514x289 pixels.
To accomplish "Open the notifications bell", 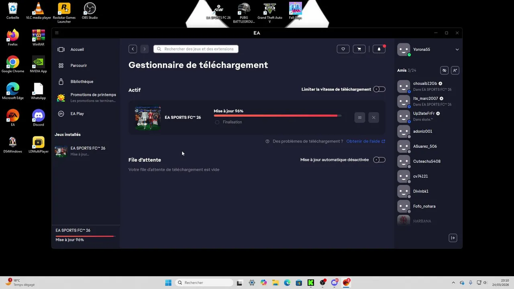I will tap(379, 49).
